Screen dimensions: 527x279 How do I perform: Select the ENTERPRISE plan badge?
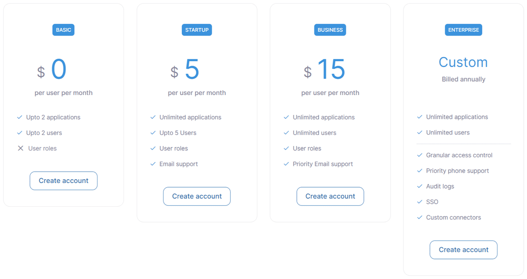click(463, 30)
